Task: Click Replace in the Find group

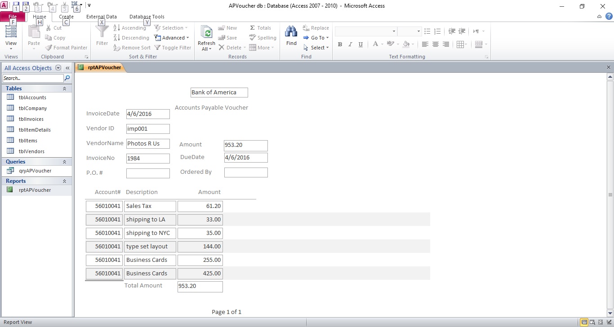Action: pos(316,28)
